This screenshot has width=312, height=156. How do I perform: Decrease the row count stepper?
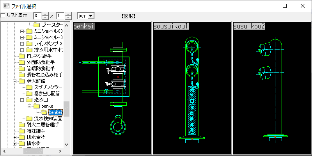(68, 18)
